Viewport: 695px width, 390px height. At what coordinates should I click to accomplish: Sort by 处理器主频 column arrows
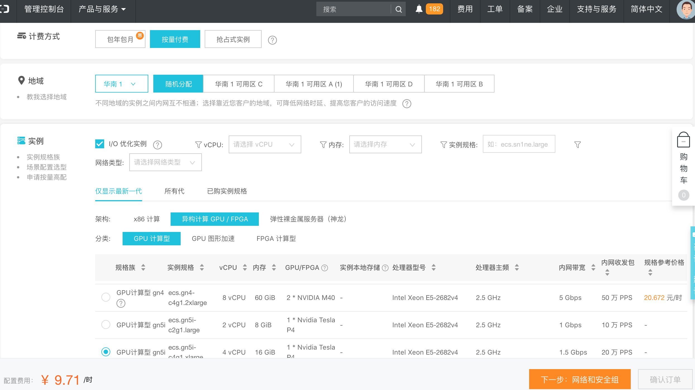517,268
